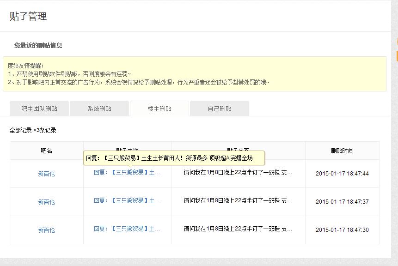Open the post topic link in 18:47:37 row
The width and height of the screenshot is (398, 266).
coord(127,201)
